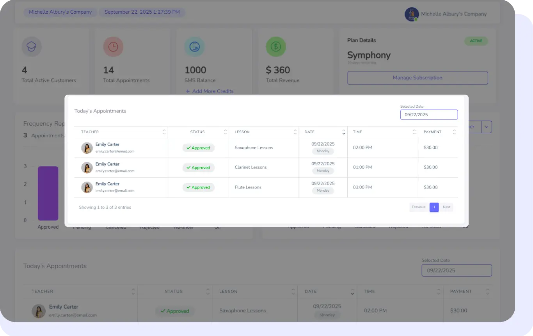
Task: Click the SMS balance icon
Action: [194, 47]
